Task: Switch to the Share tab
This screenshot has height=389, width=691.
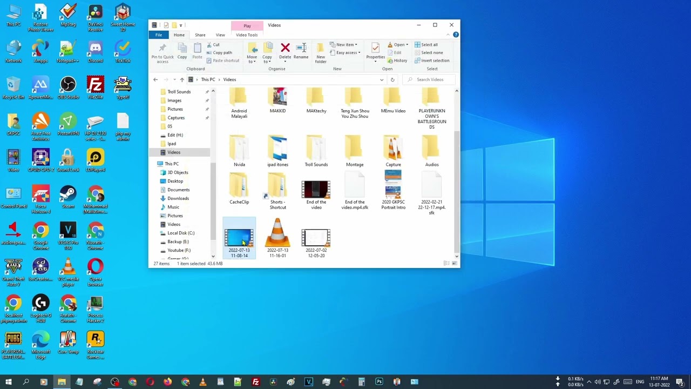Action: click(x=200, y=35)
